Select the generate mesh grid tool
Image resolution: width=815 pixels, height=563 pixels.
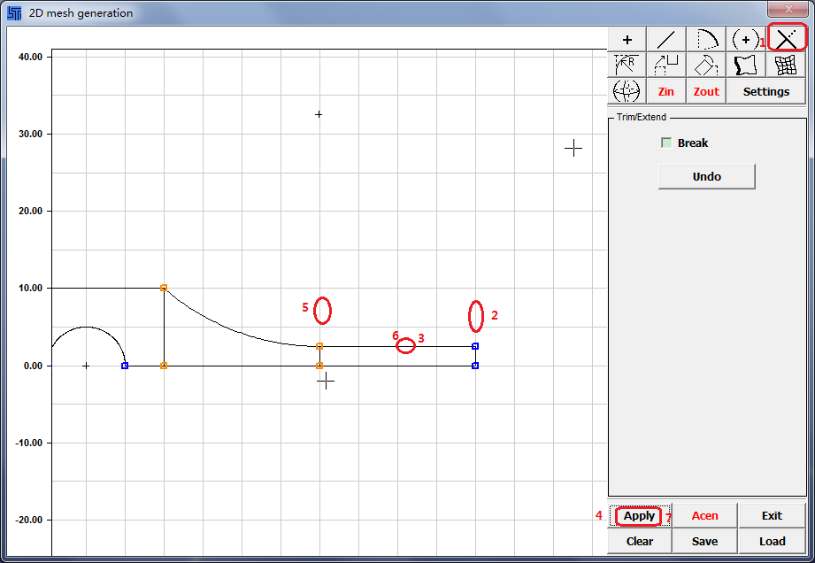[x=787, y=65]
